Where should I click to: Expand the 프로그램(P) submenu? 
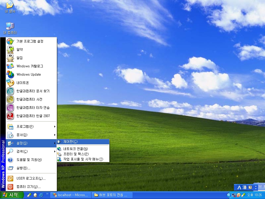[31, 126]
